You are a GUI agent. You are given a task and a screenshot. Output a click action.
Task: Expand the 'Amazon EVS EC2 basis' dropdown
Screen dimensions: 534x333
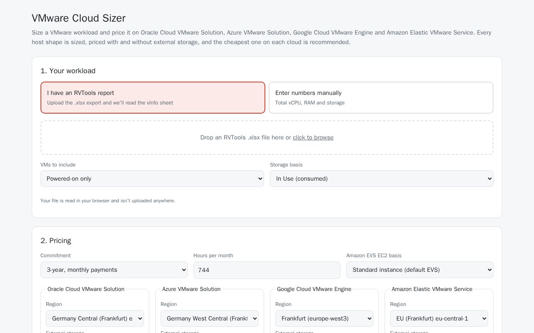[420, 270]
